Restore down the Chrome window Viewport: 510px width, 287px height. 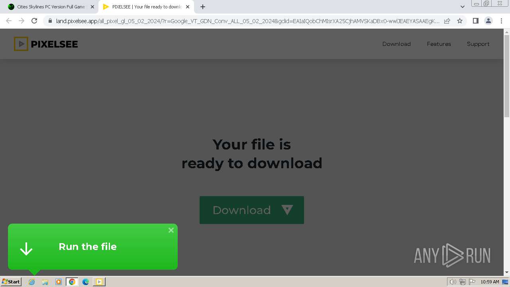(x=486, y=3)
